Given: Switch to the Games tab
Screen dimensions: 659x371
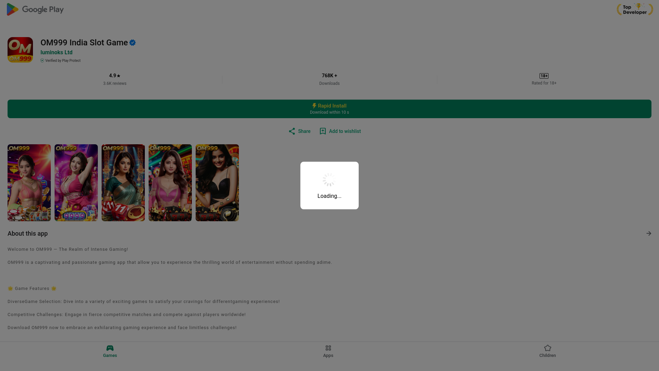Looking at the screenshot, I should coord(110,351).
